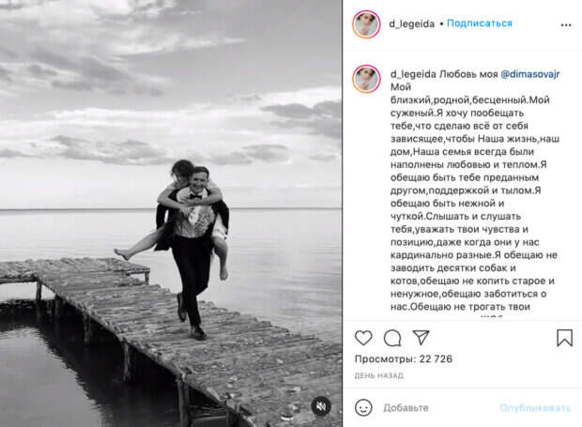Click the d_legeida username in the caption
Image resolution: width=582 pixels, height=427 pixels.
413,74
